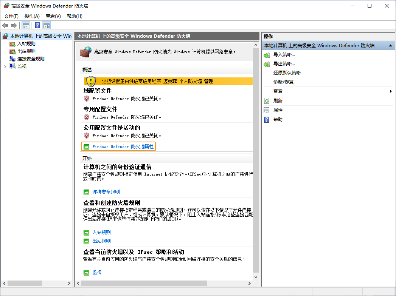Click 还原默认策略 in the actions pane

pos(287,72)
